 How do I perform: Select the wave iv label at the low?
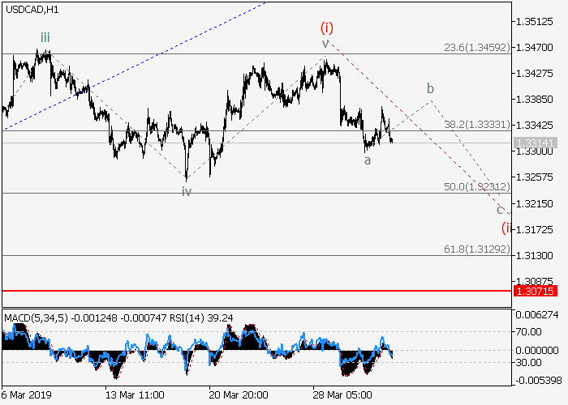[x=186, y=191]
